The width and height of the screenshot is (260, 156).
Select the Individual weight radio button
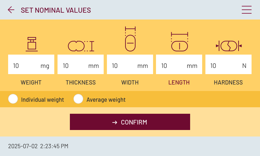coord(13,99)
